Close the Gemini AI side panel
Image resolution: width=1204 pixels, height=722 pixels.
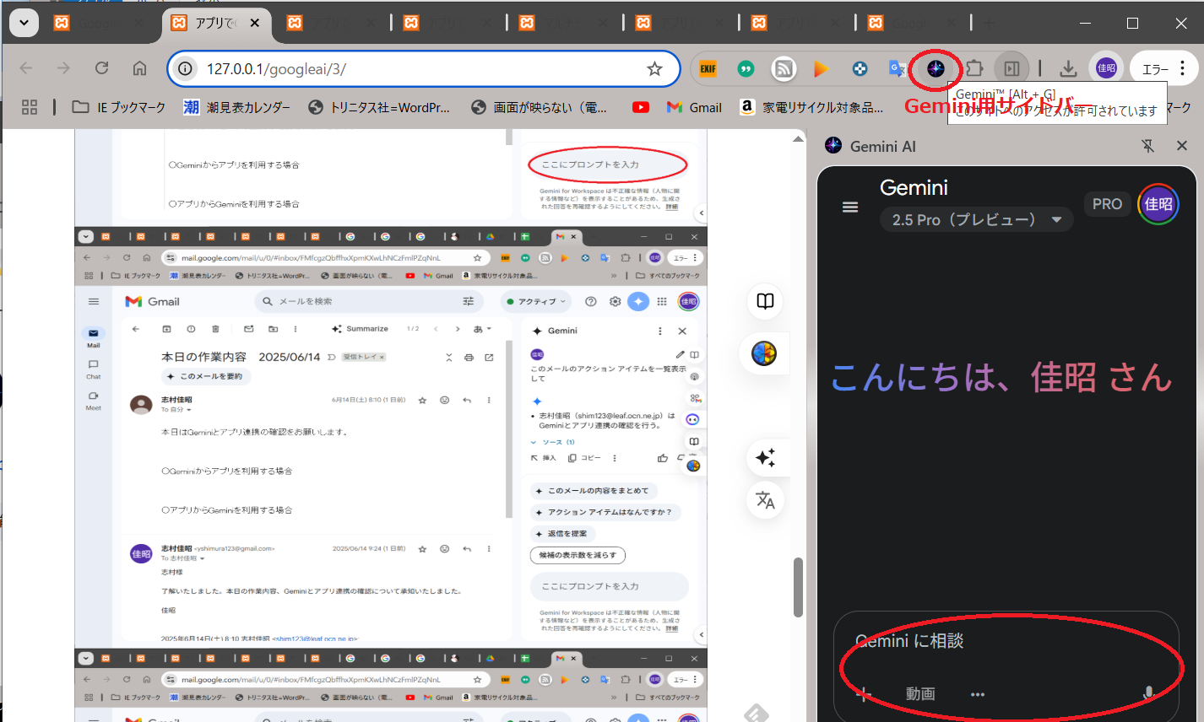click(1181, 146)
